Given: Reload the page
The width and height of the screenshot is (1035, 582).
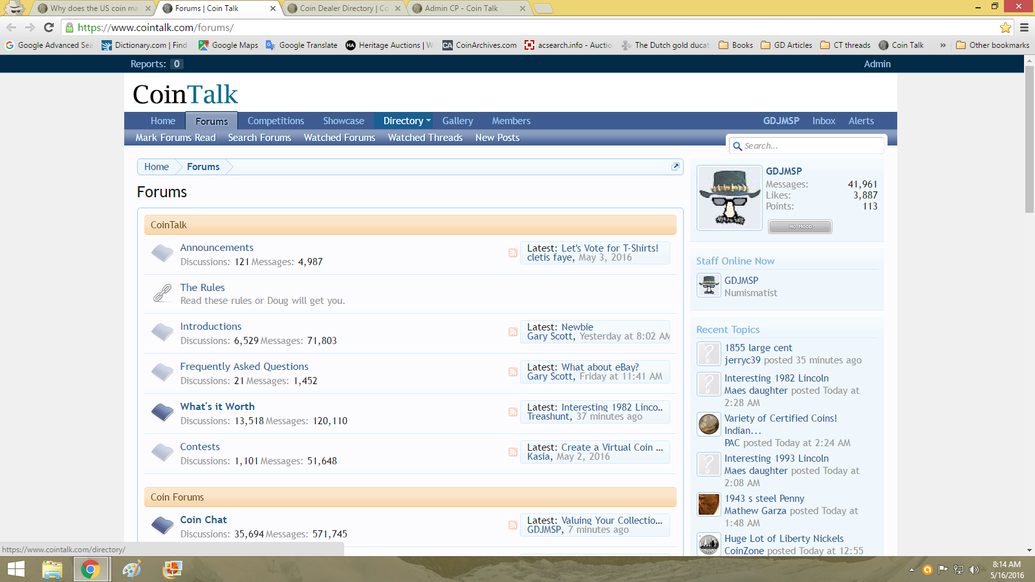Looking at the screenshot, I should tap(49, 27).
